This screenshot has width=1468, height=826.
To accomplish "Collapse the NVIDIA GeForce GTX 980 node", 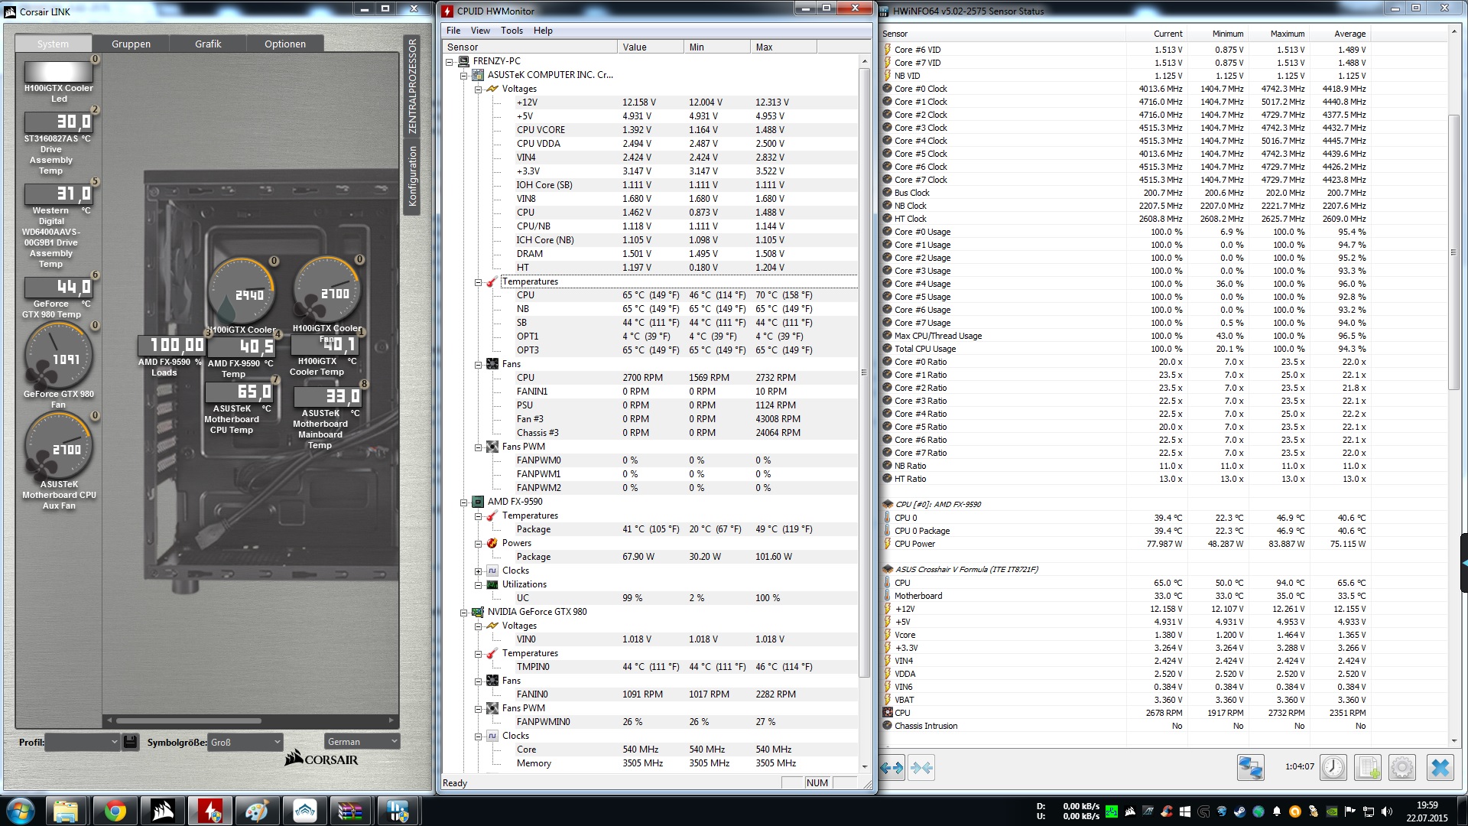I will pos(463,612).
